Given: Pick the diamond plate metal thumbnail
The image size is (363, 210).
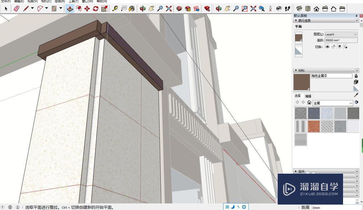Looking at the screenshot, I should (x=327, y=126).
